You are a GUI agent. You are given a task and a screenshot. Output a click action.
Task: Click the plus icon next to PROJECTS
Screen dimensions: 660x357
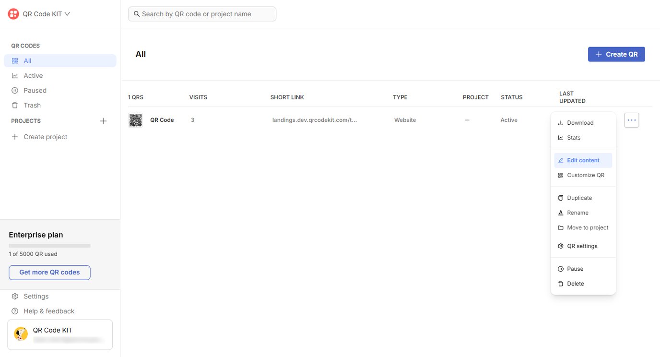103,120
